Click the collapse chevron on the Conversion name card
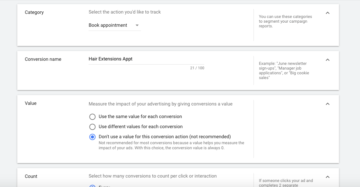This screenshot has width=360, height=187. pyautogui.click(x=327, y=59)
